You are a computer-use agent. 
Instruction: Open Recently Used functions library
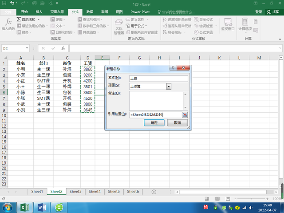(x=32, y=26)
